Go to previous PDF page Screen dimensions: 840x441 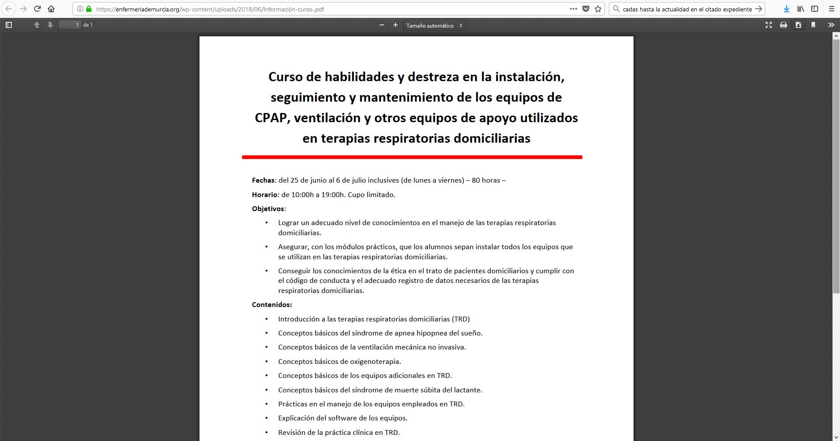pyautogui.click(x=37, y=25)
